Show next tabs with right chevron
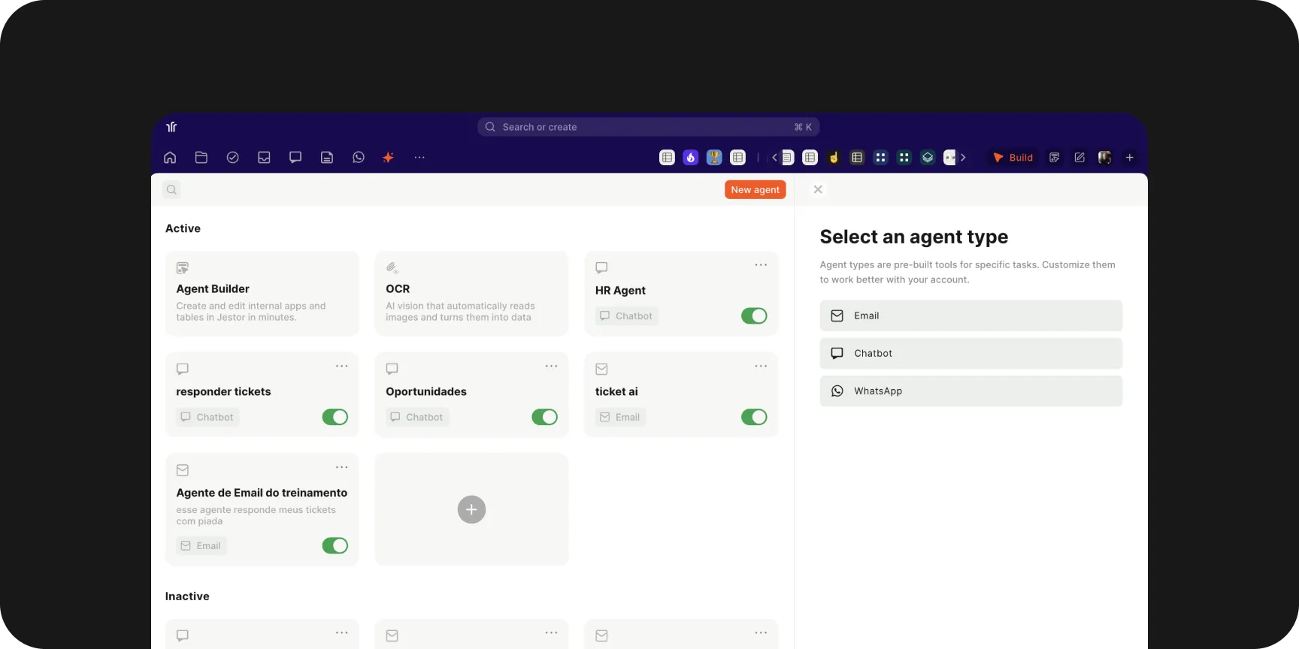This screenshot has height=649, width=1299. click(963, 157)
